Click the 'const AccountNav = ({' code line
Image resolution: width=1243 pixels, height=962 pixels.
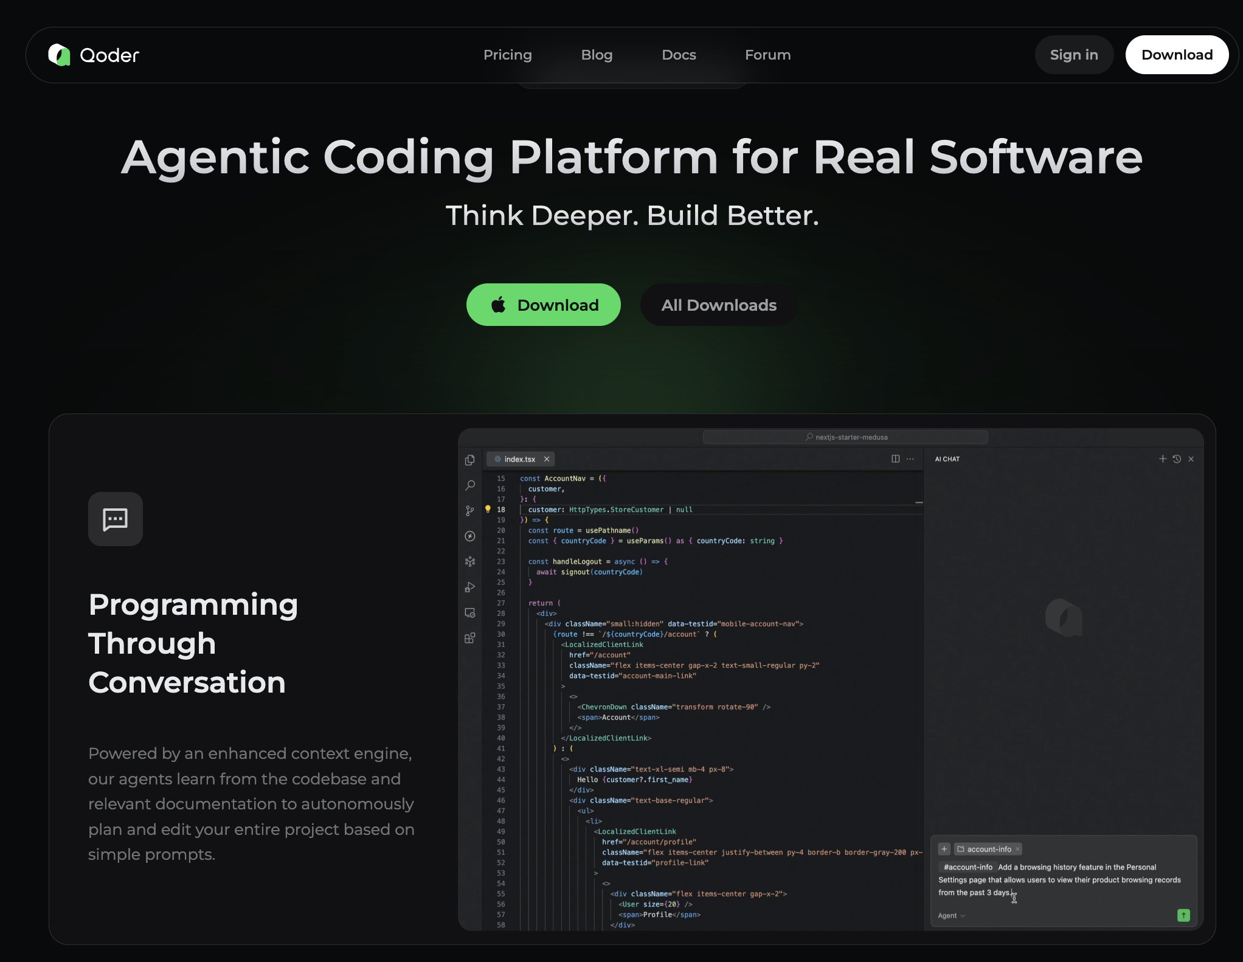(x=563, y=479)
